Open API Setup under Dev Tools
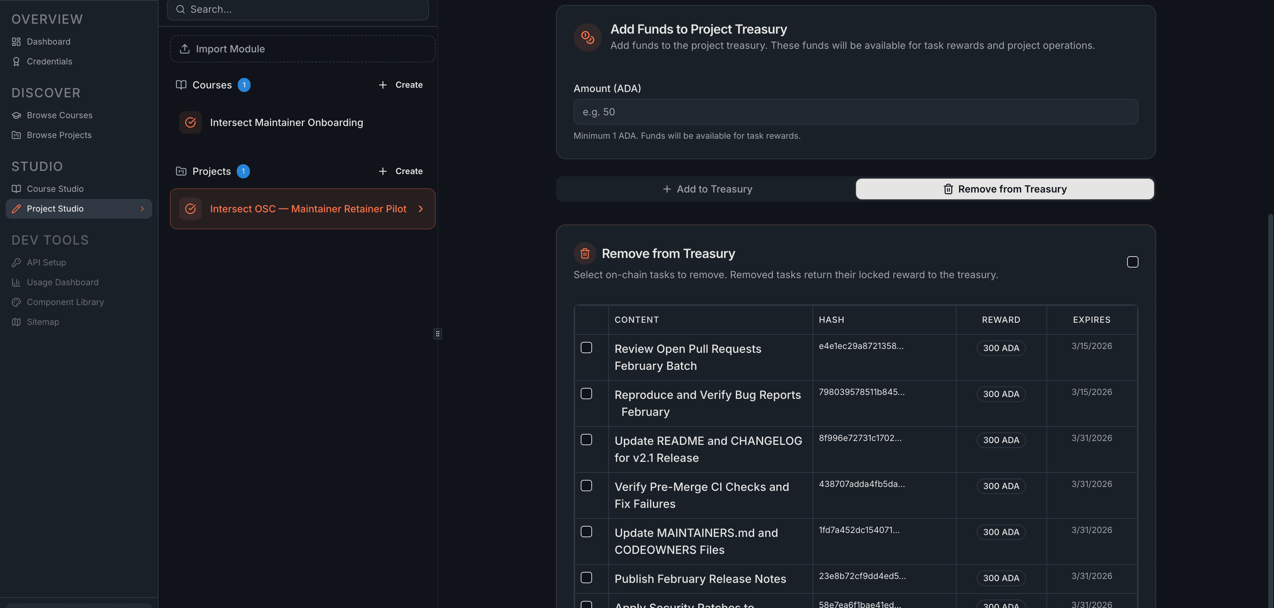 pos(46,262)
